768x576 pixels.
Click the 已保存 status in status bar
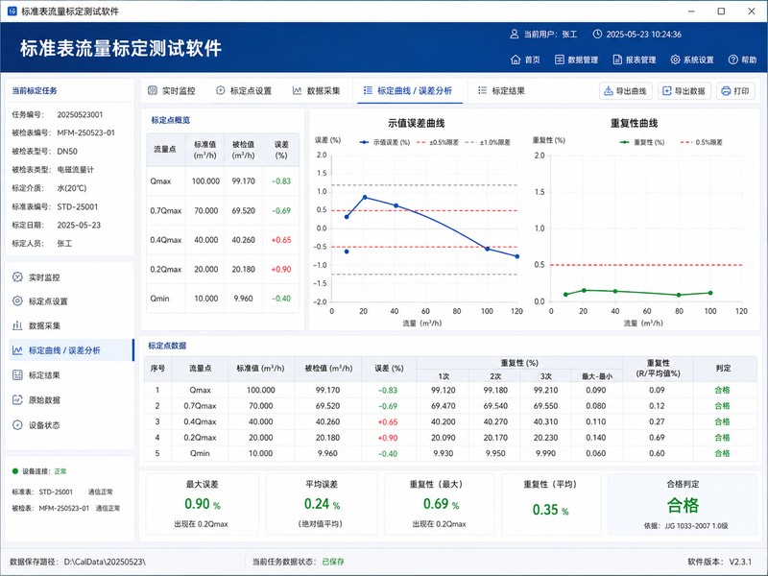click(333, 562)
